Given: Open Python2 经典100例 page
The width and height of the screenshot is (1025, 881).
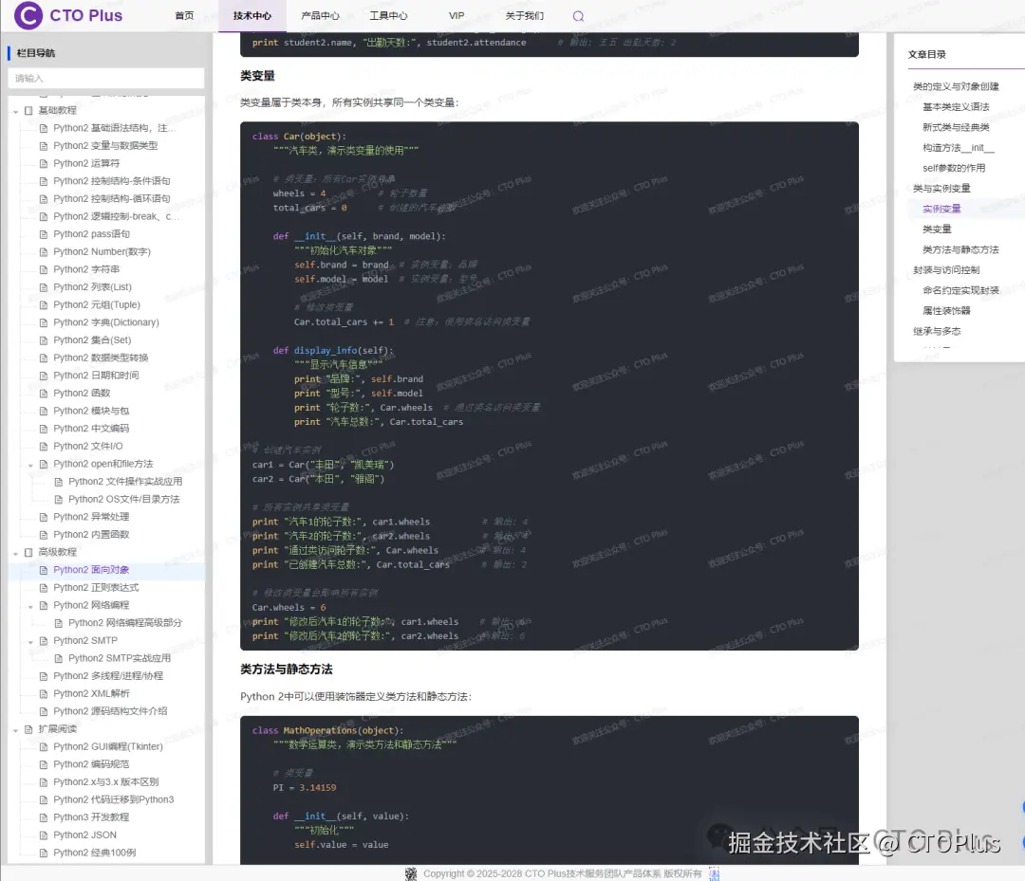Looking at the screenshot, I should (x=94, y=853).
